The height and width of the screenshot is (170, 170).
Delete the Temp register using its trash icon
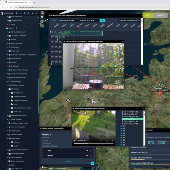(90, 151)
